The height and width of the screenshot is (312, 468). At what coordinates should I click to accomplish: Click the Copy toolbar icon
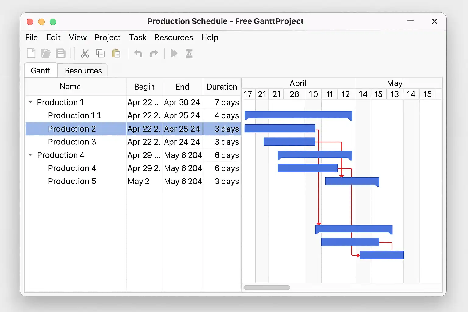pos(100,53)
